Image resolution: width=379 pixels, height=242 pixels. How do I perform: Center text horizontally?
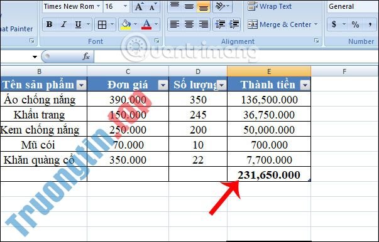coord(189,24)
